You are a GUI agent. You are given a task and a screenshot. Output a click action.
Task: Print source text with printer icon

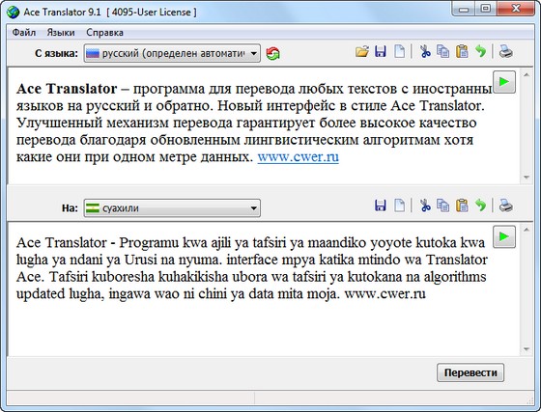tap(505, 52)
